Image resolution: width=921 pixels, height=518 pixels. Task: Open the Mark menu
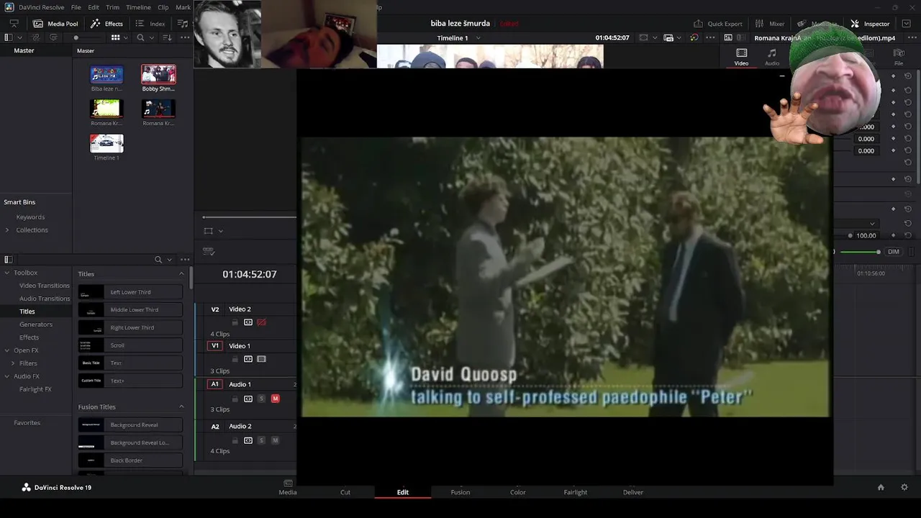183,7
